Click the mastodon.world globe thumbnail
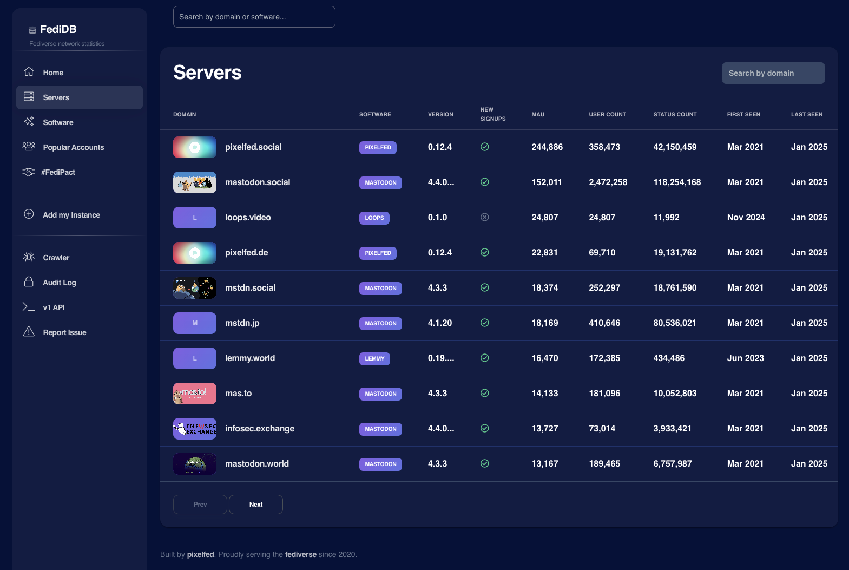This screenshot has height=570, width=849. tap(195, 464)
